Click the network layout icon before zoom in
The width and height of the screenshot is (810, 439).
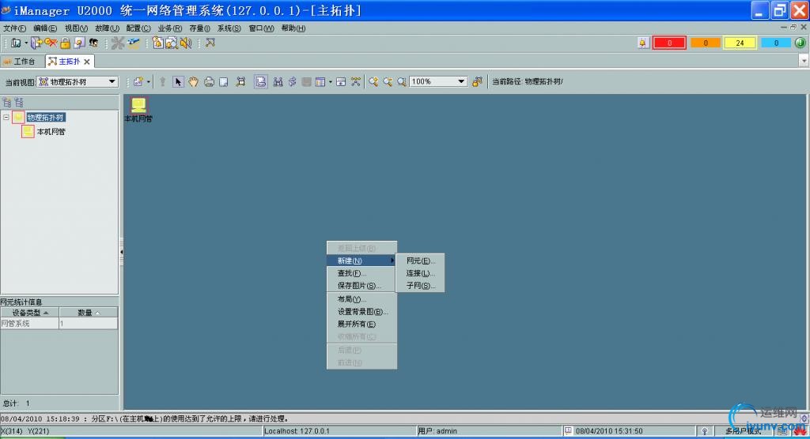point(356,81)
